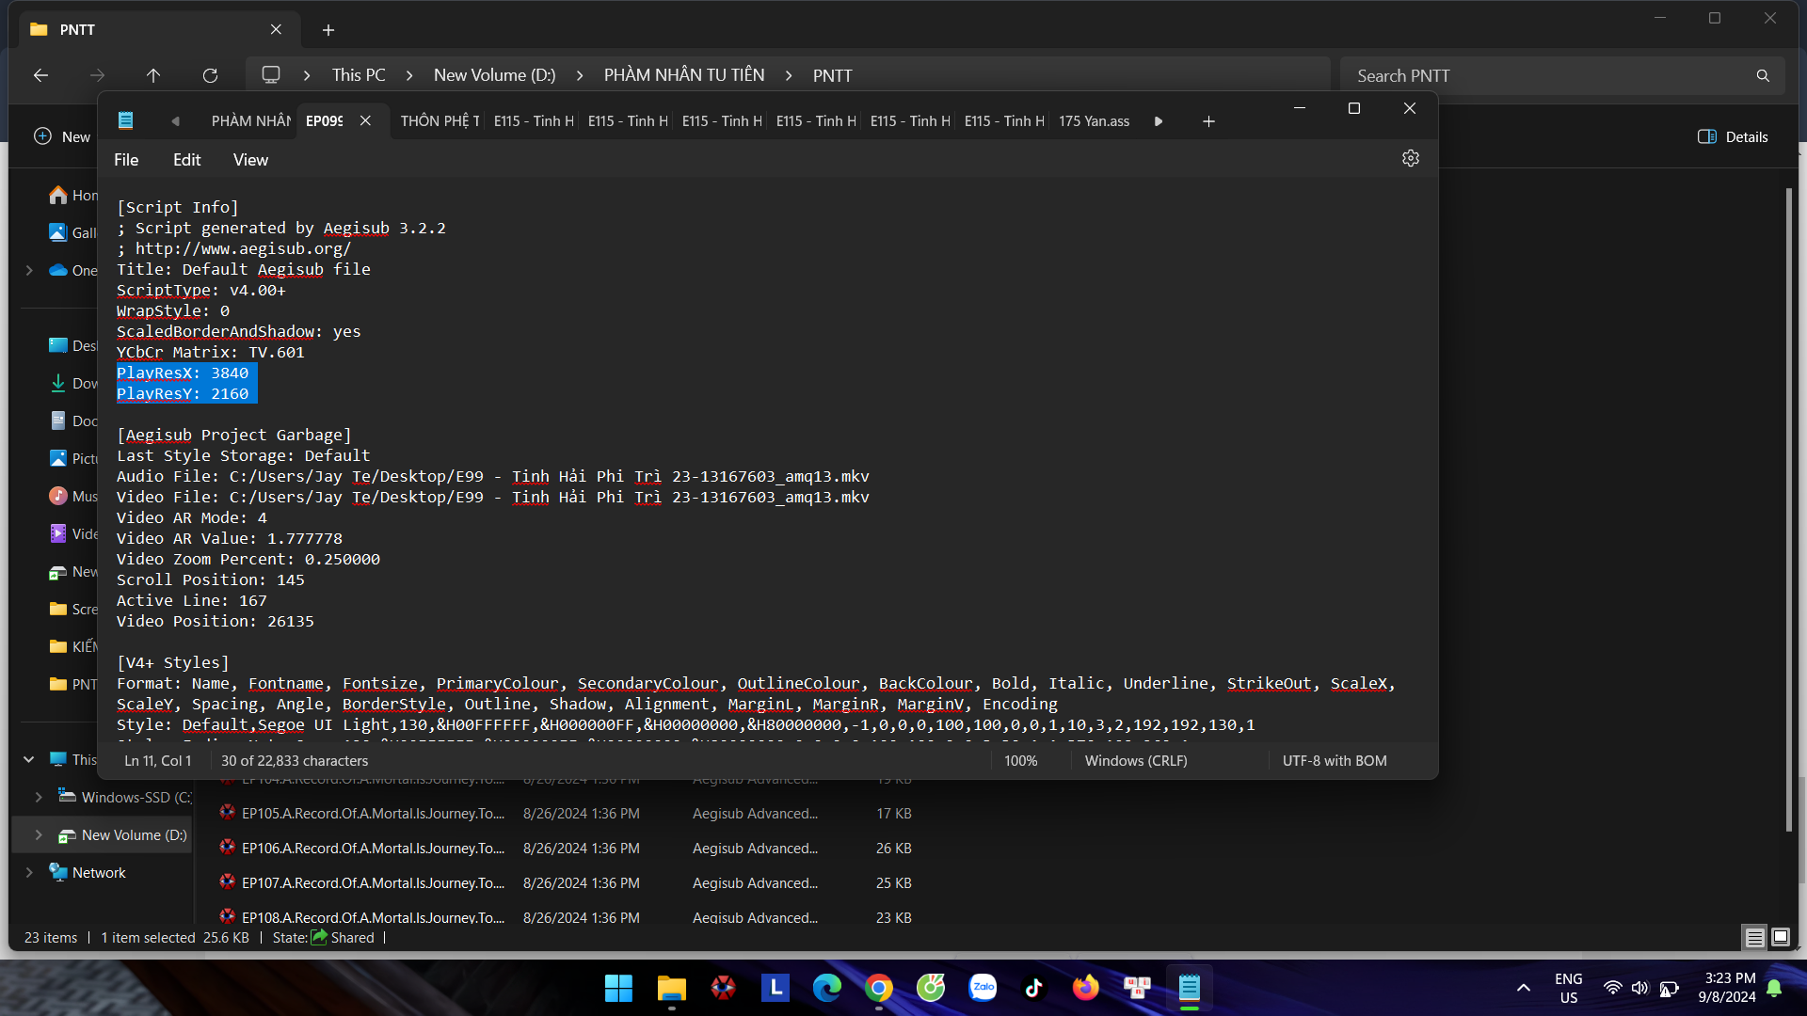Switch to THÔN PHỆ T Notepad tab
Viewport: 1807px width, 1016px height.
(x=440, y=121)
